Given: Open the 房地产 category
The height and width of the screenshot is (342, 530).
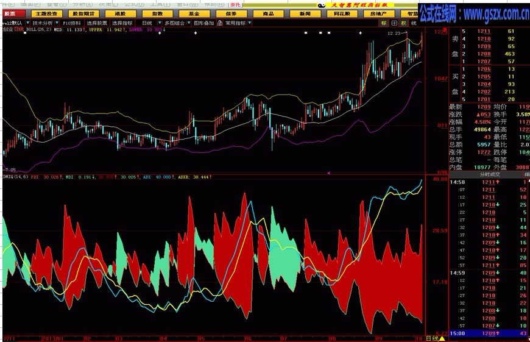Looking at the screenshot, I should [x=378, y=14].
